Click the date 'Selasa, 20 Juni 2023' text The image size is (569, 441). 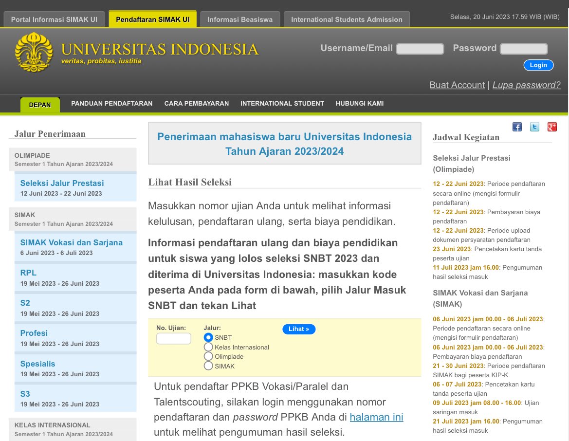tap(480, 17)
